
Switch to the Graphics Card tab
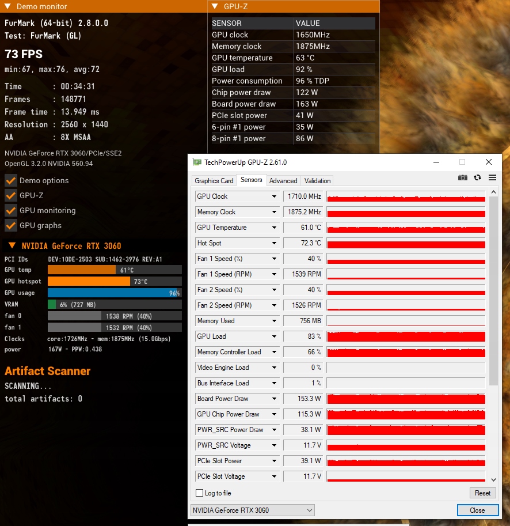click(214, 181)
